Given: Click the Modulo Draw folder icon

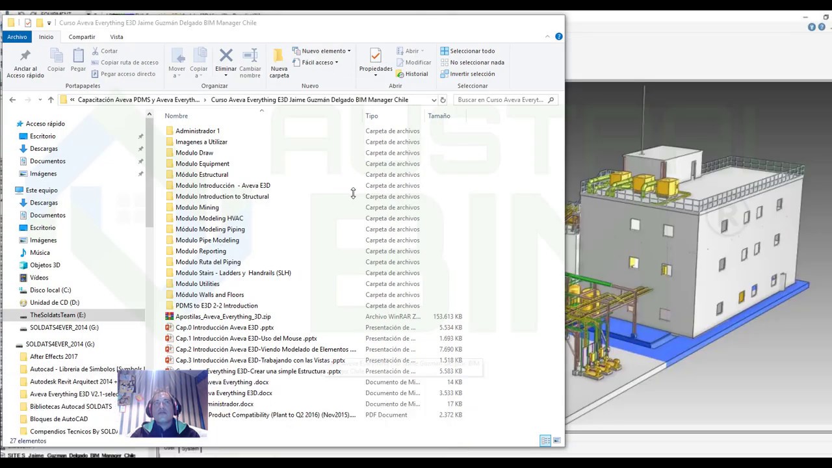Looking at the screenshot, I should pos(170,153).
